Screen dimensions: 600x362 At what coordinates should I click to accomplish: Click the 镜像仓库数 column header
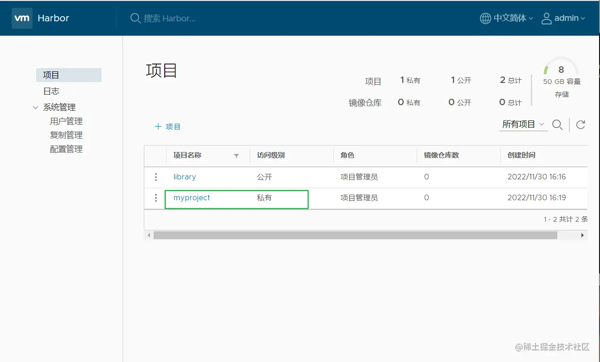(441, 155)
